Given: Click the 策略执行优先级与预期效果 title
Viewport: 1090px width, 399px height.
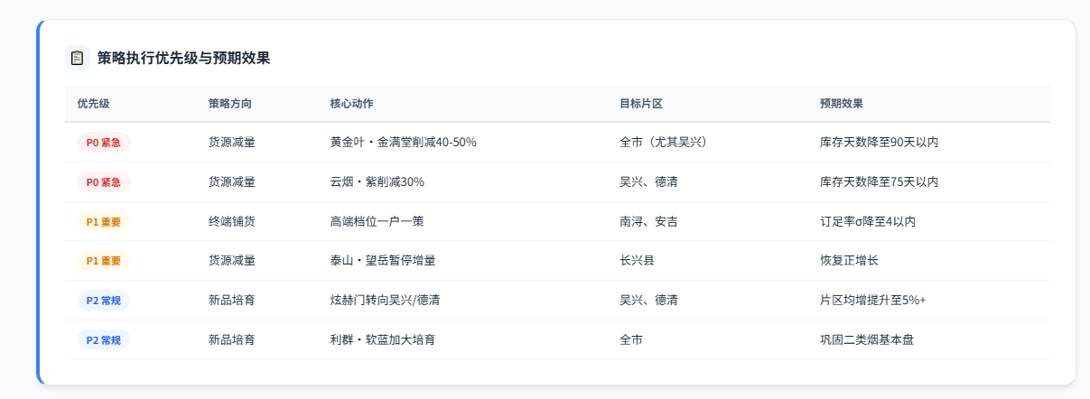Looking at the screenshot, I should point(184,58).
